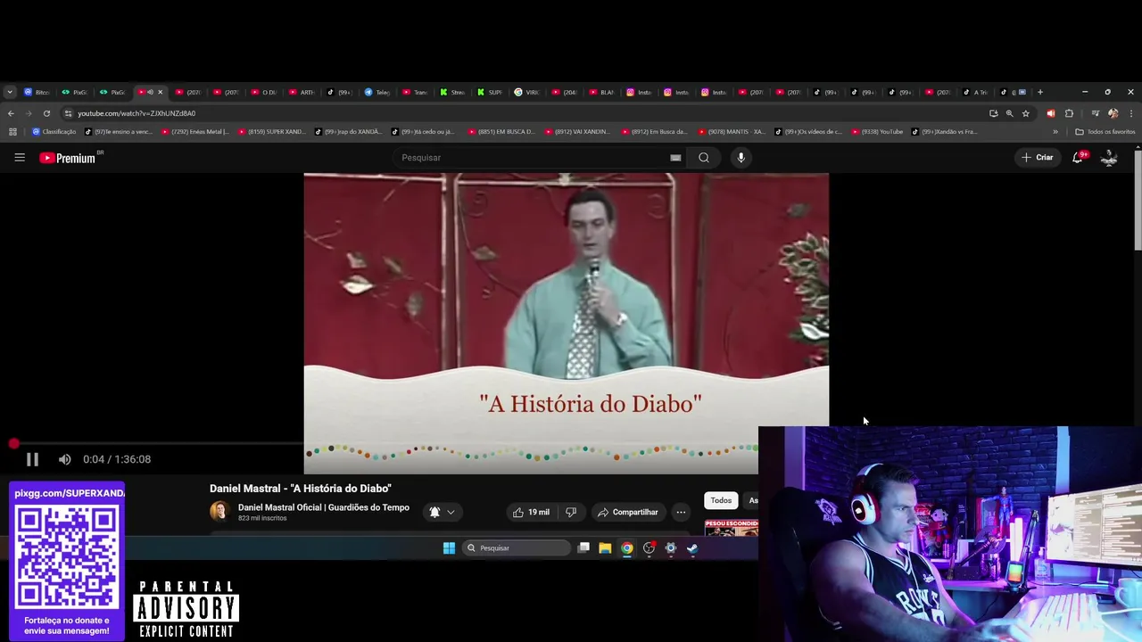Click the magnifier search button on YouTube
Viewport: 1142px width, 642px height.
[704, 158]
